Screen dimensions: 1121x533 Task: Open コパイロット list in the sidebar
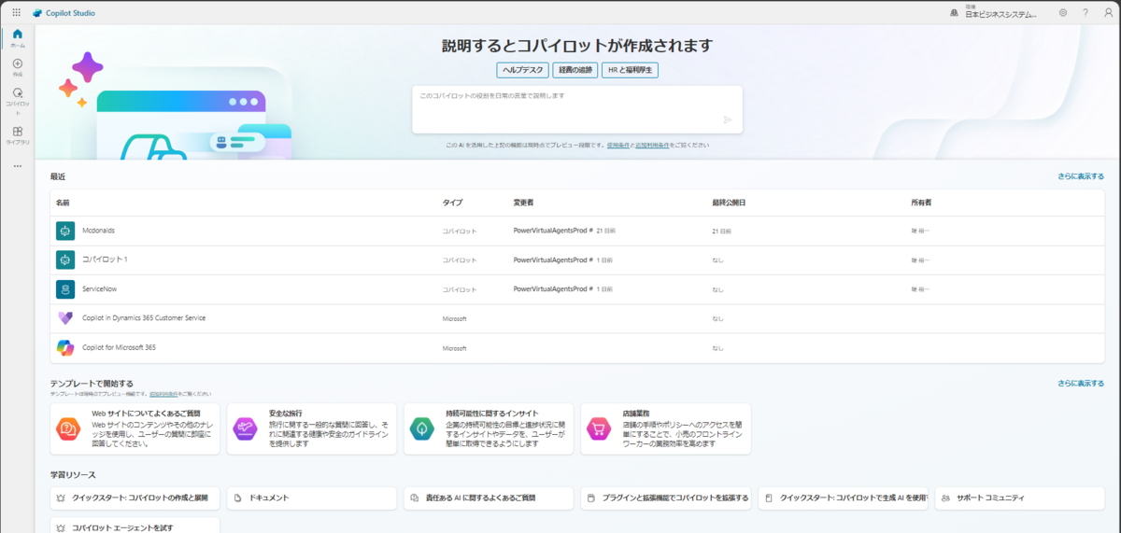click(x=18, y=101)
